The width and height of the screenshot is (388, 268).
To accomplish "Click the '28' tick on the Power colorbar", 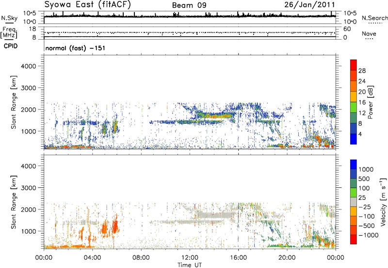I will [362, 71].
